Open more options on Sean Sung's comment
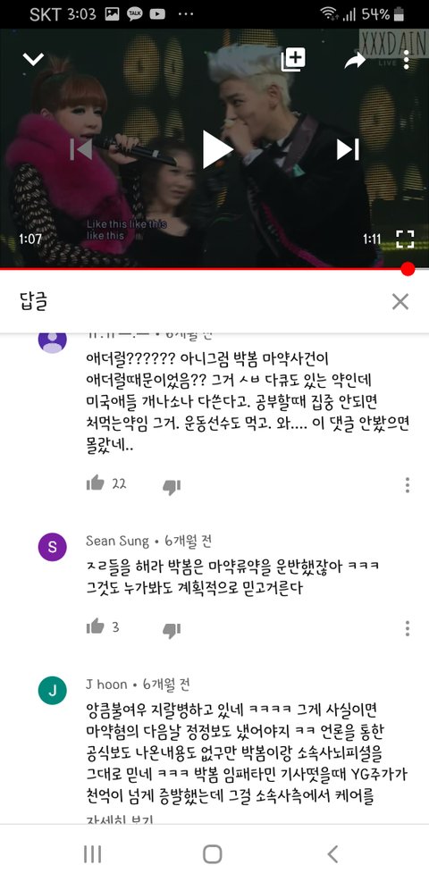 click(408, 628)
